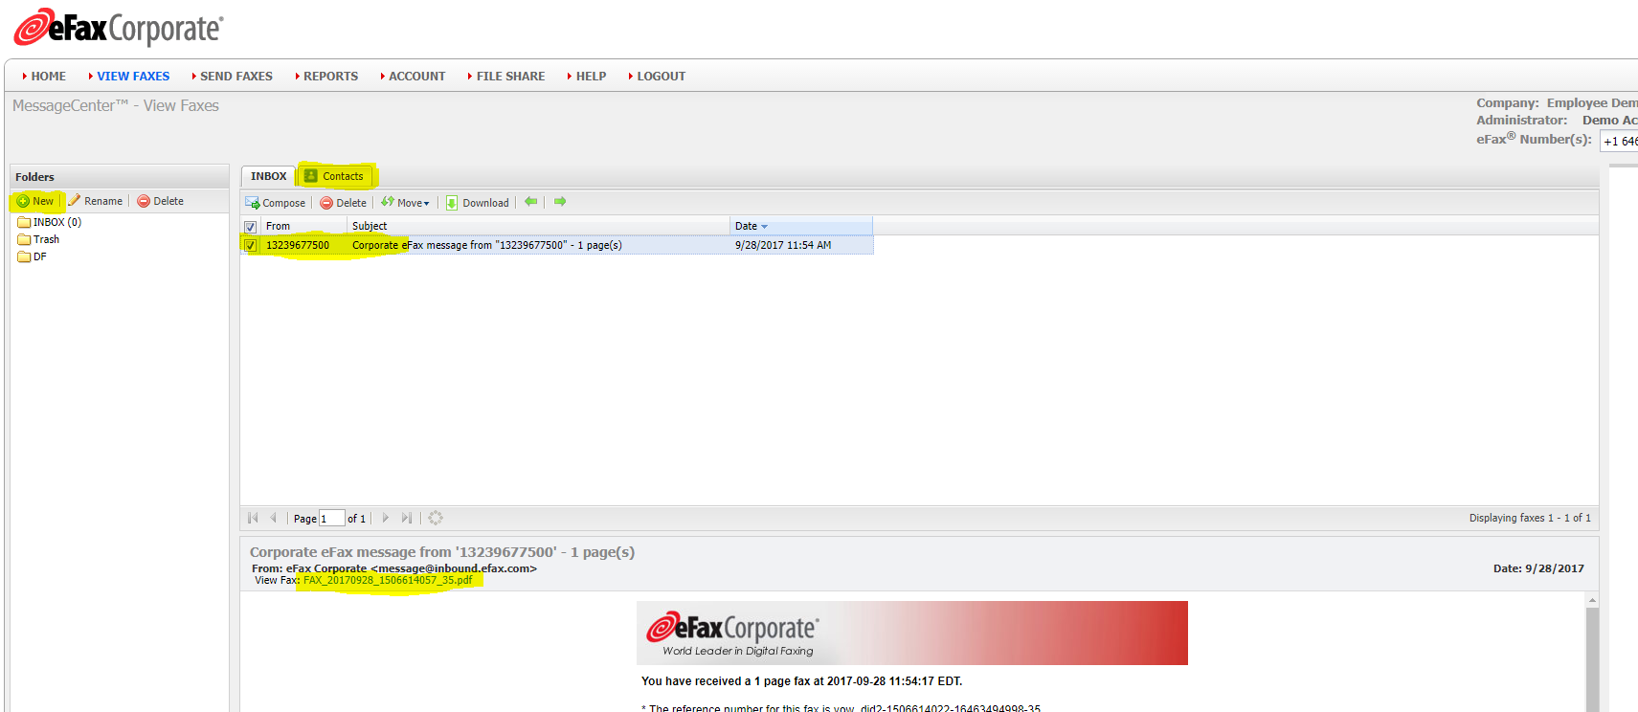Screen dimensions: 1638x712
Task: Create a New folder
Action: (35, 201)
